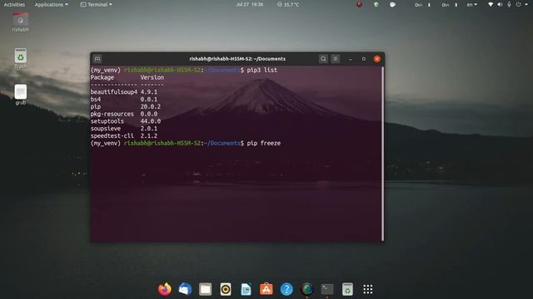The height and width of the screenshot is (299, 533).
Task: Click the globe application icon in the dock
Action: pos(307,289)
